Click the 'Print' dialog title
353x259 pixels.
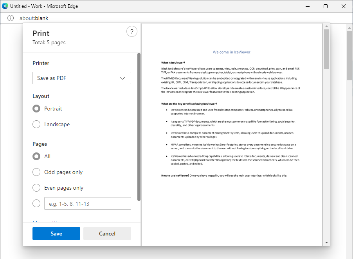(41, 33)
